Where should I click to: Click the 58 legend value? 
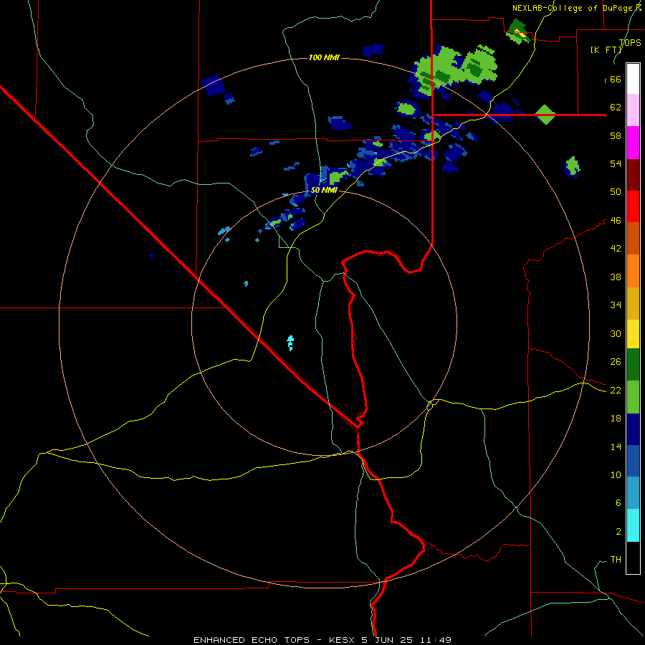pos(616,135)
